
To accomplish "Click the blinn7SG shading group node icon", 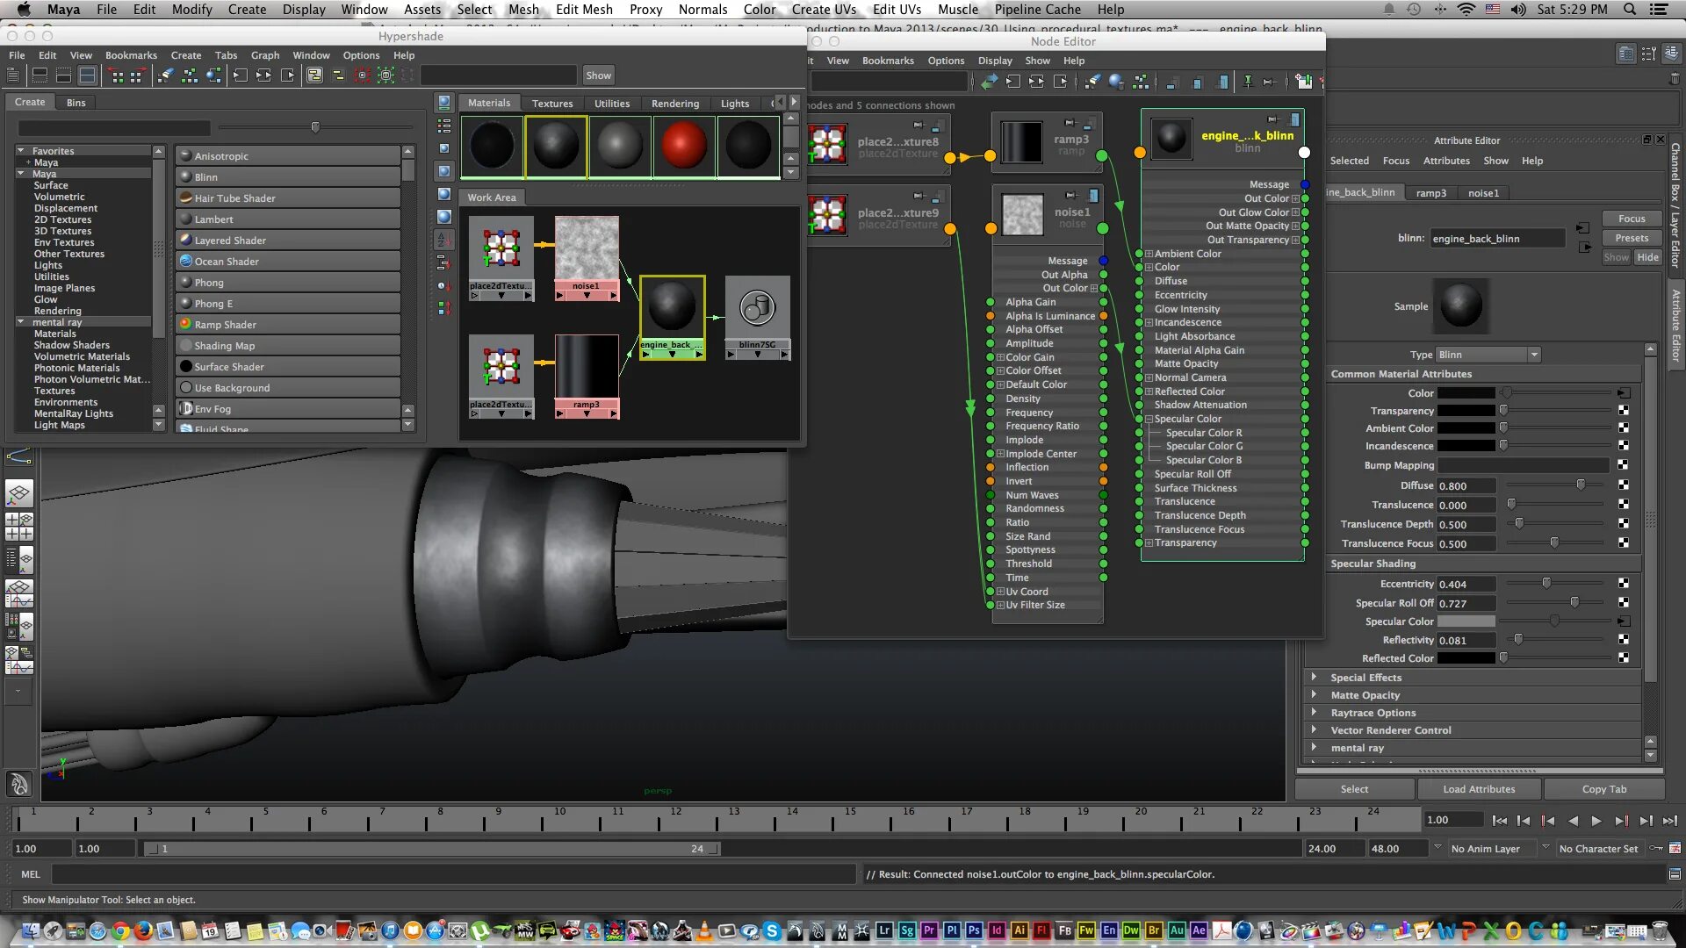I will pos(757,309).
